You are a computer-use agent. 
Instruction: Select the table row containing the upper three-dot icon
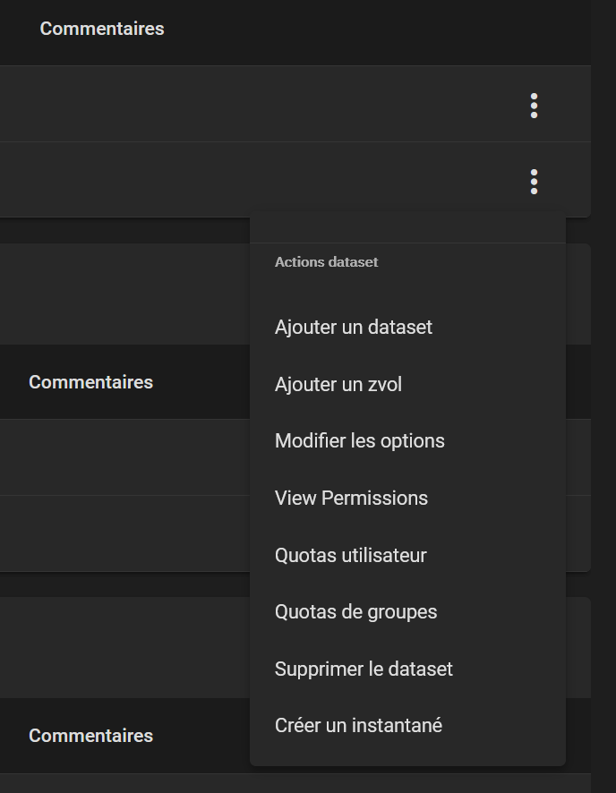click(295, 104)
